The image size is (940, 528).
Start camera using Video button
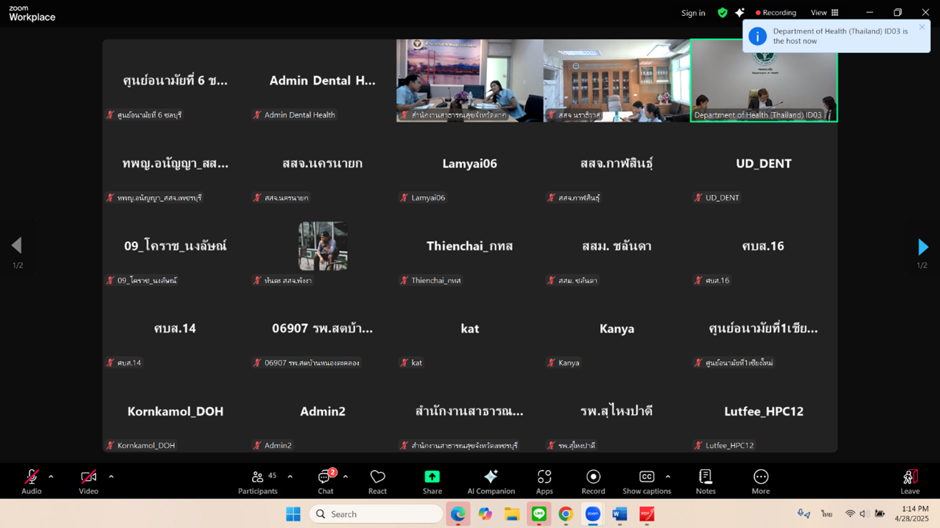tap(88, 481)
